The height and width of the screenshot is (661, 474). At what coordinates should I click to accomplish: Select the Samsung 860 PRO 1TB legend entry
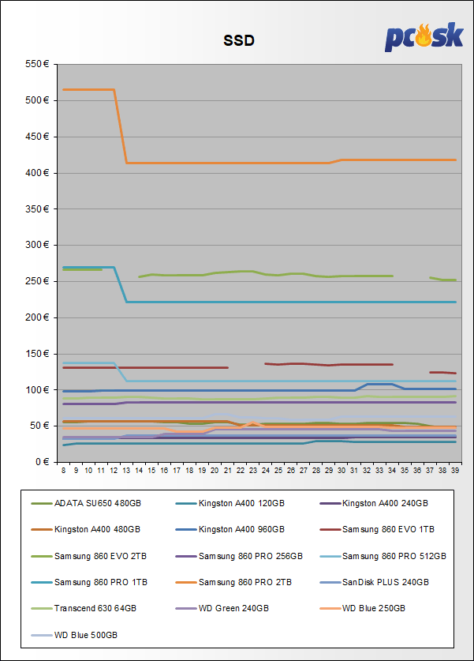[x=90, y=583]
